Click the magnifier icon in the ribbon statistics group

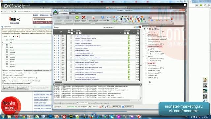(114, 19)
